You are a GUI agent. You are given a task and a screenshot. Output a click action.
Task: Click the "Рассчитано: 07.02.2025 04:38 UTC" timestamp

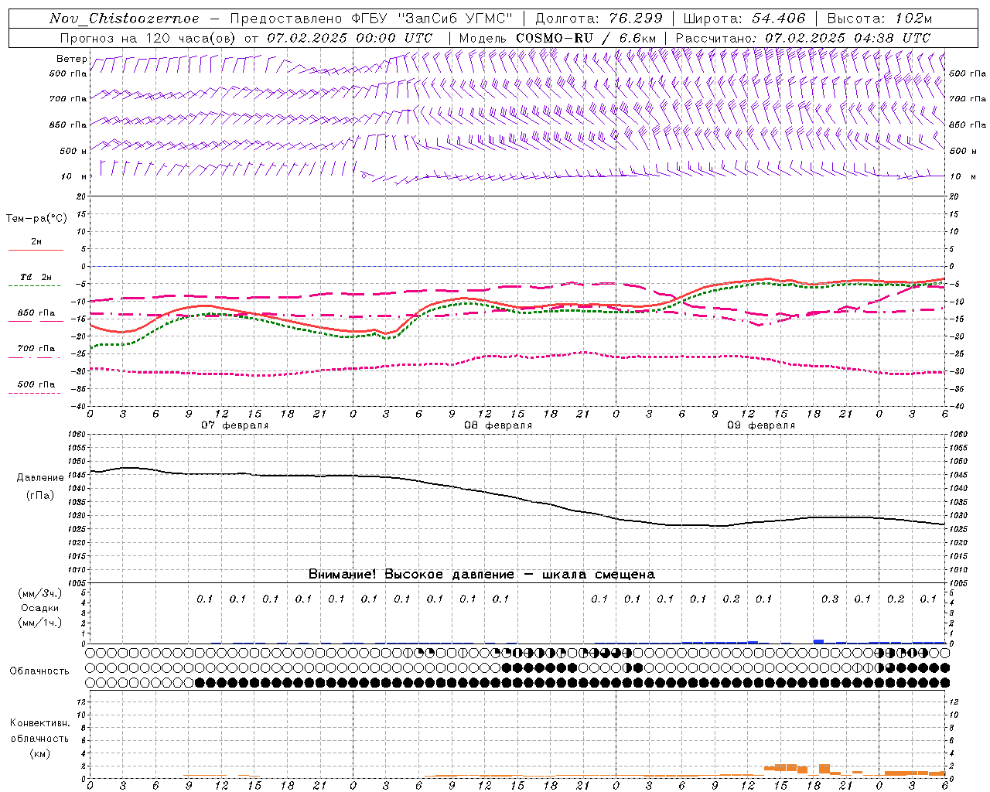(x=803, y=38)
